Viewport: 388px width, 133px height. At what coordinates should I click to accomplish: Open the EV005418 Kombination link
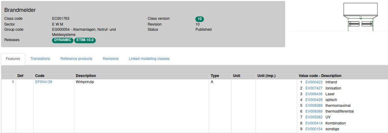point(314,123)
